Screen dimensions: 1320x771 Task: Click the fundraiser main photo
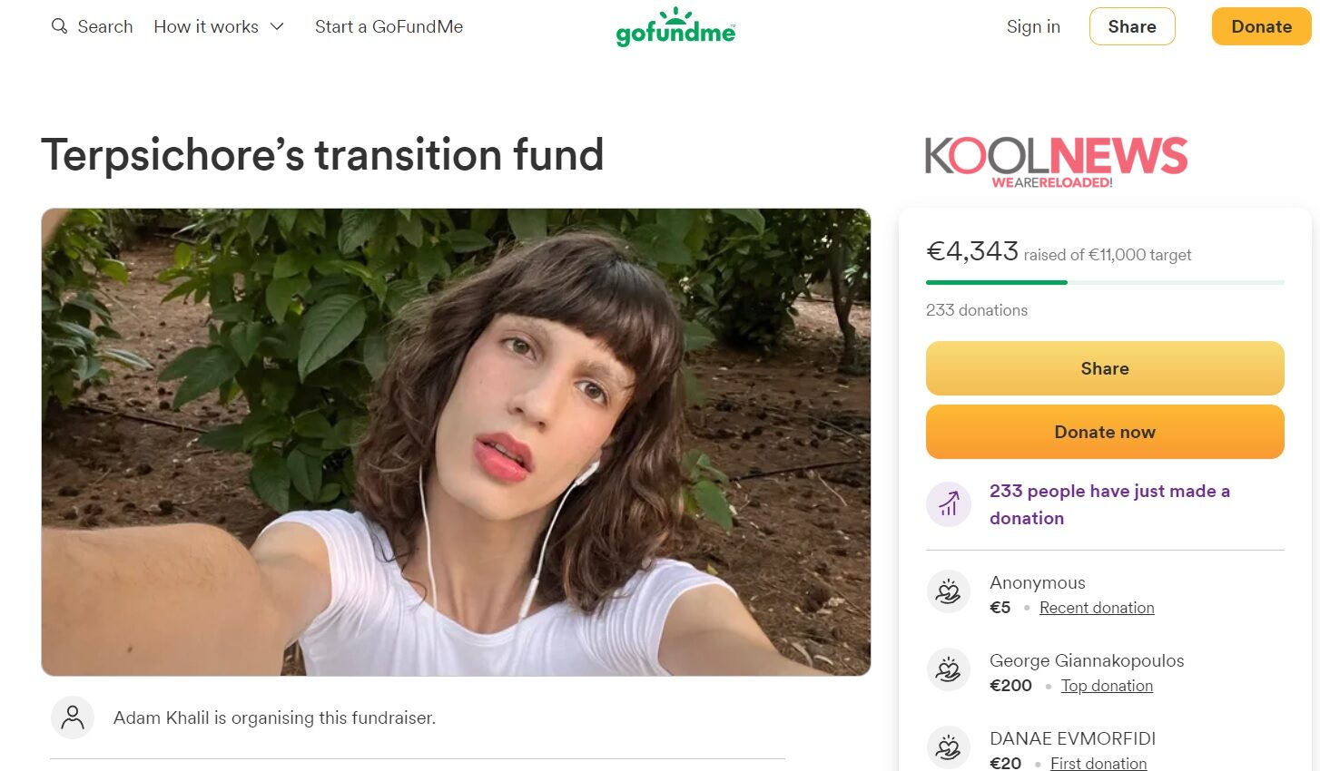456,442
